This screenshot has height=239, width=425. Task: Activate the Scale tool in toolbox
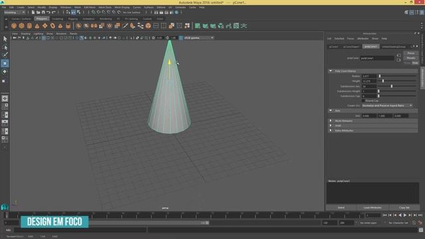click(x=4, y=81)
